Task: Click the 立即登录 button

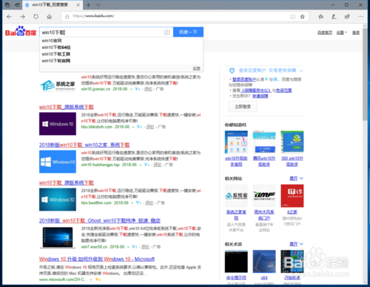Action: click(243, 107)
